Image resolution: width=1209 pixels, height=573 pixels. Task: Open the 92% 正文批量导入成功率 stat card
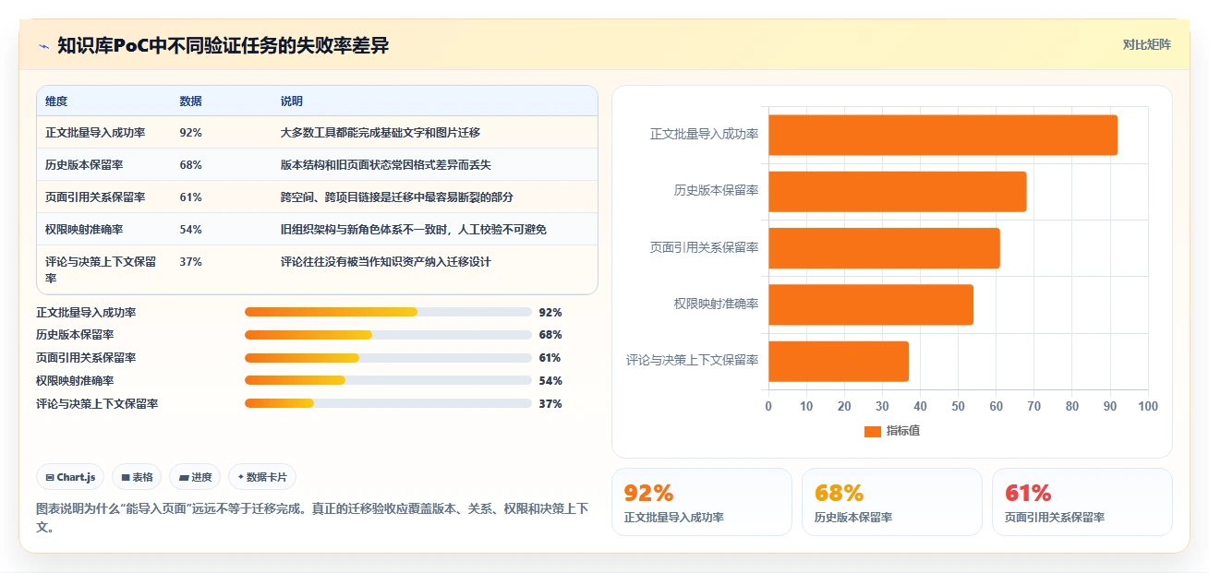[x=702, y=502]
